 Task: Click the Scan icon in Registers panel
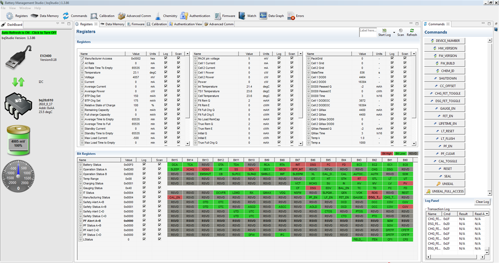coord(401,30)
